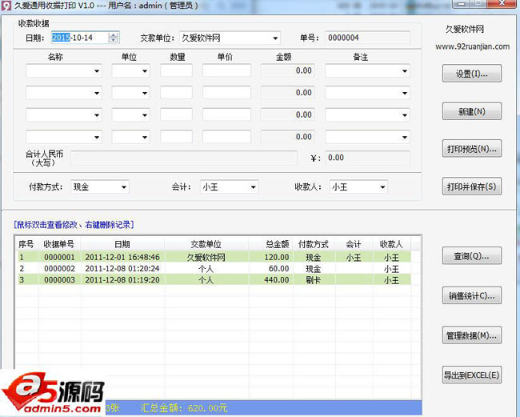Click the 打印并保存(S) button
This screenshot has width=520, height=417.
click(x=471, y=186)
